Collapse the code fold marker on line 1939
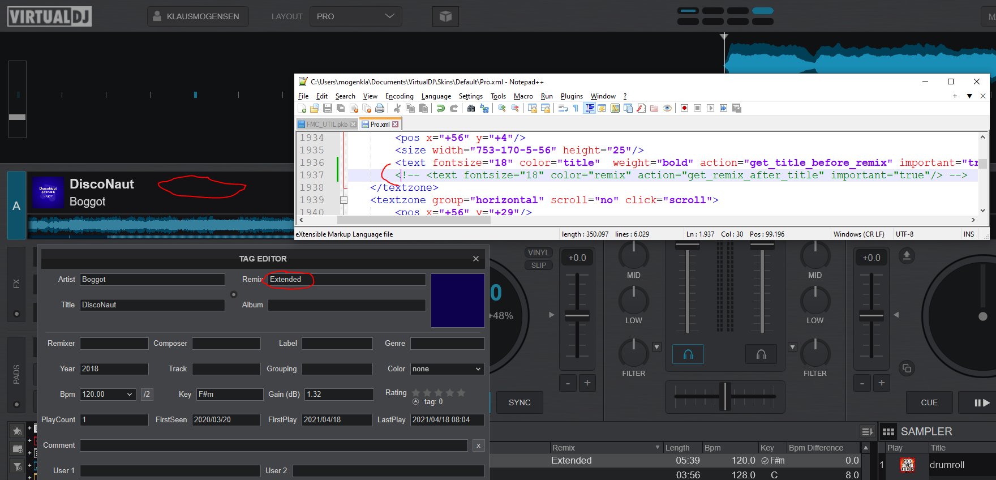The height and width of the screenshot is (480, 996). click(344, 200)
